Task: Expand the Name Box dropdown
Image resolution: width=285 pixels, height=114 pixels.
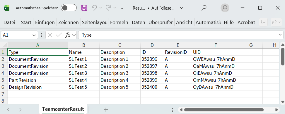Action: 34,35
